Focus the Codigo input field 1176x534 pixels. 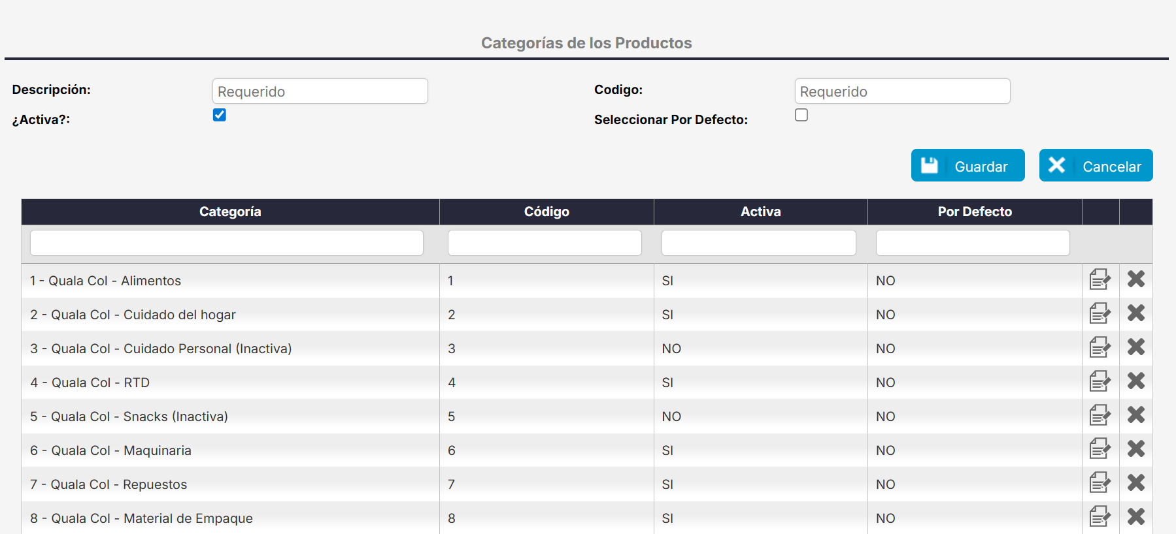click(x=903, y=91)
